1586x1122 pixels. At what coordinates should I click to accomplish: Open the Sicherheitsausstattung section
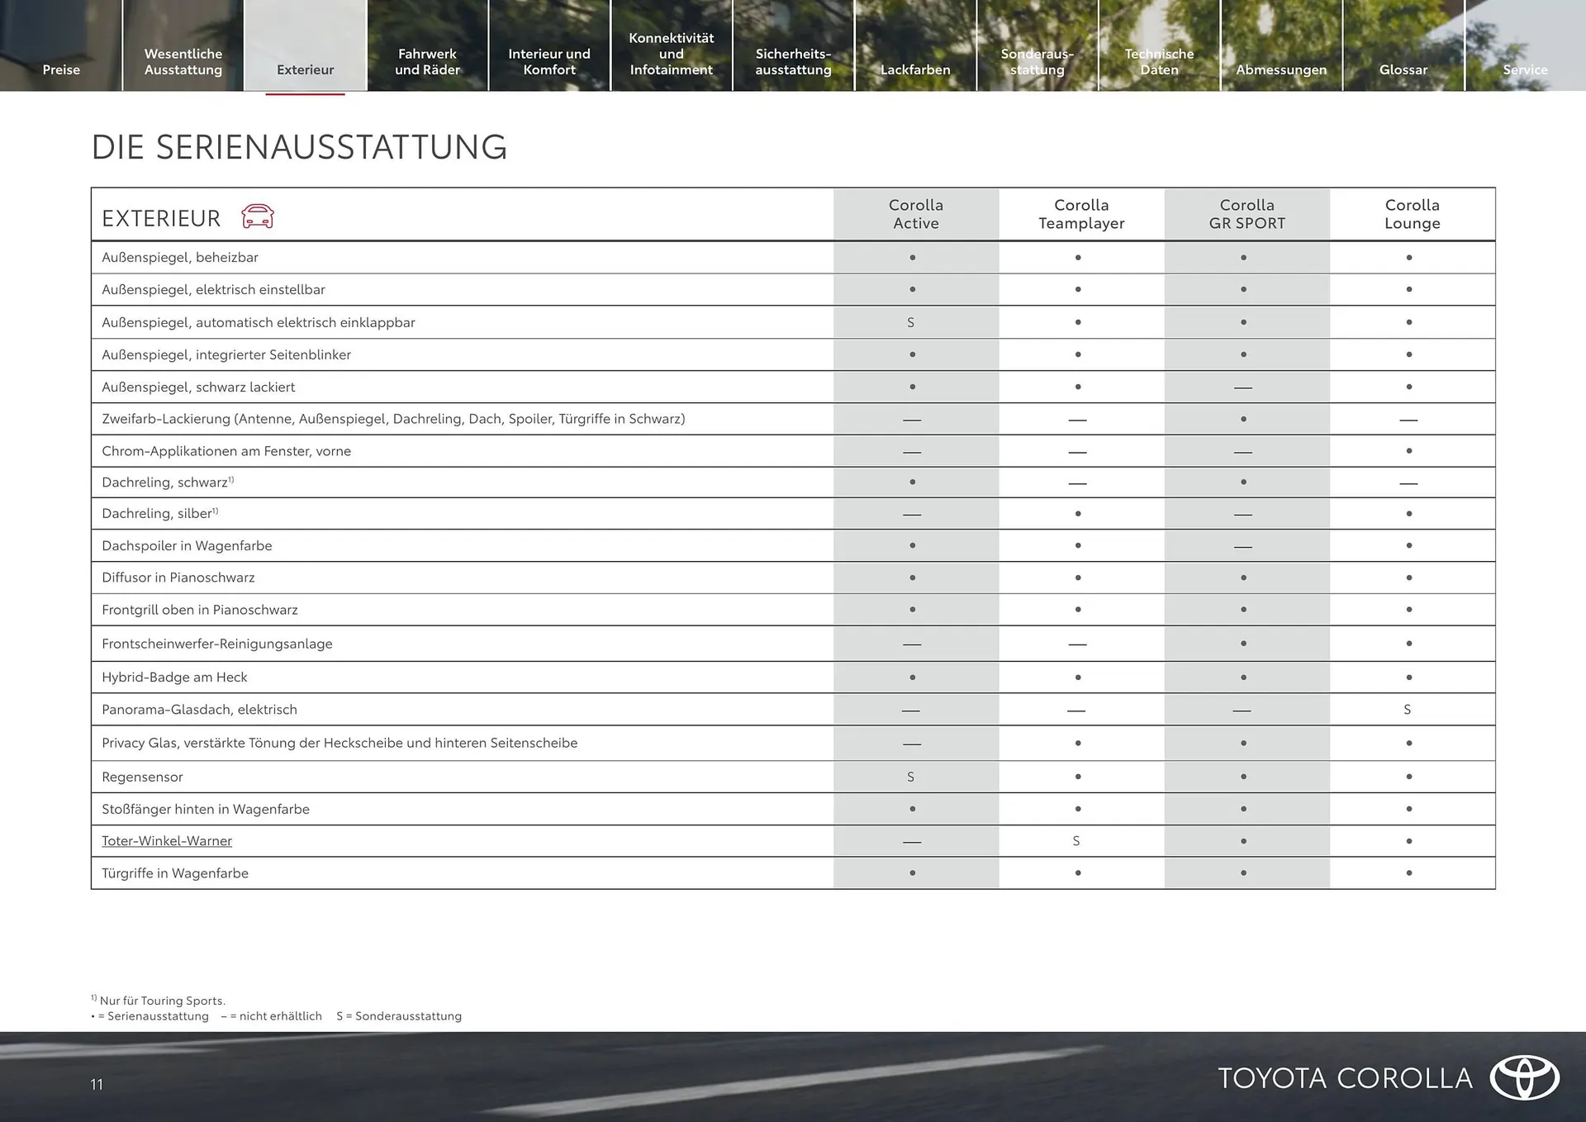pos(793,61)
